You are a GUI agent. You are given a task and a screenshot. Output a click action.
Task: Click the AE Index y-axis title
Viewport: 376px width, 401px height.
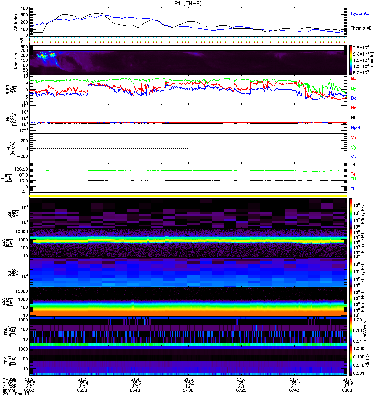(16, 22)
